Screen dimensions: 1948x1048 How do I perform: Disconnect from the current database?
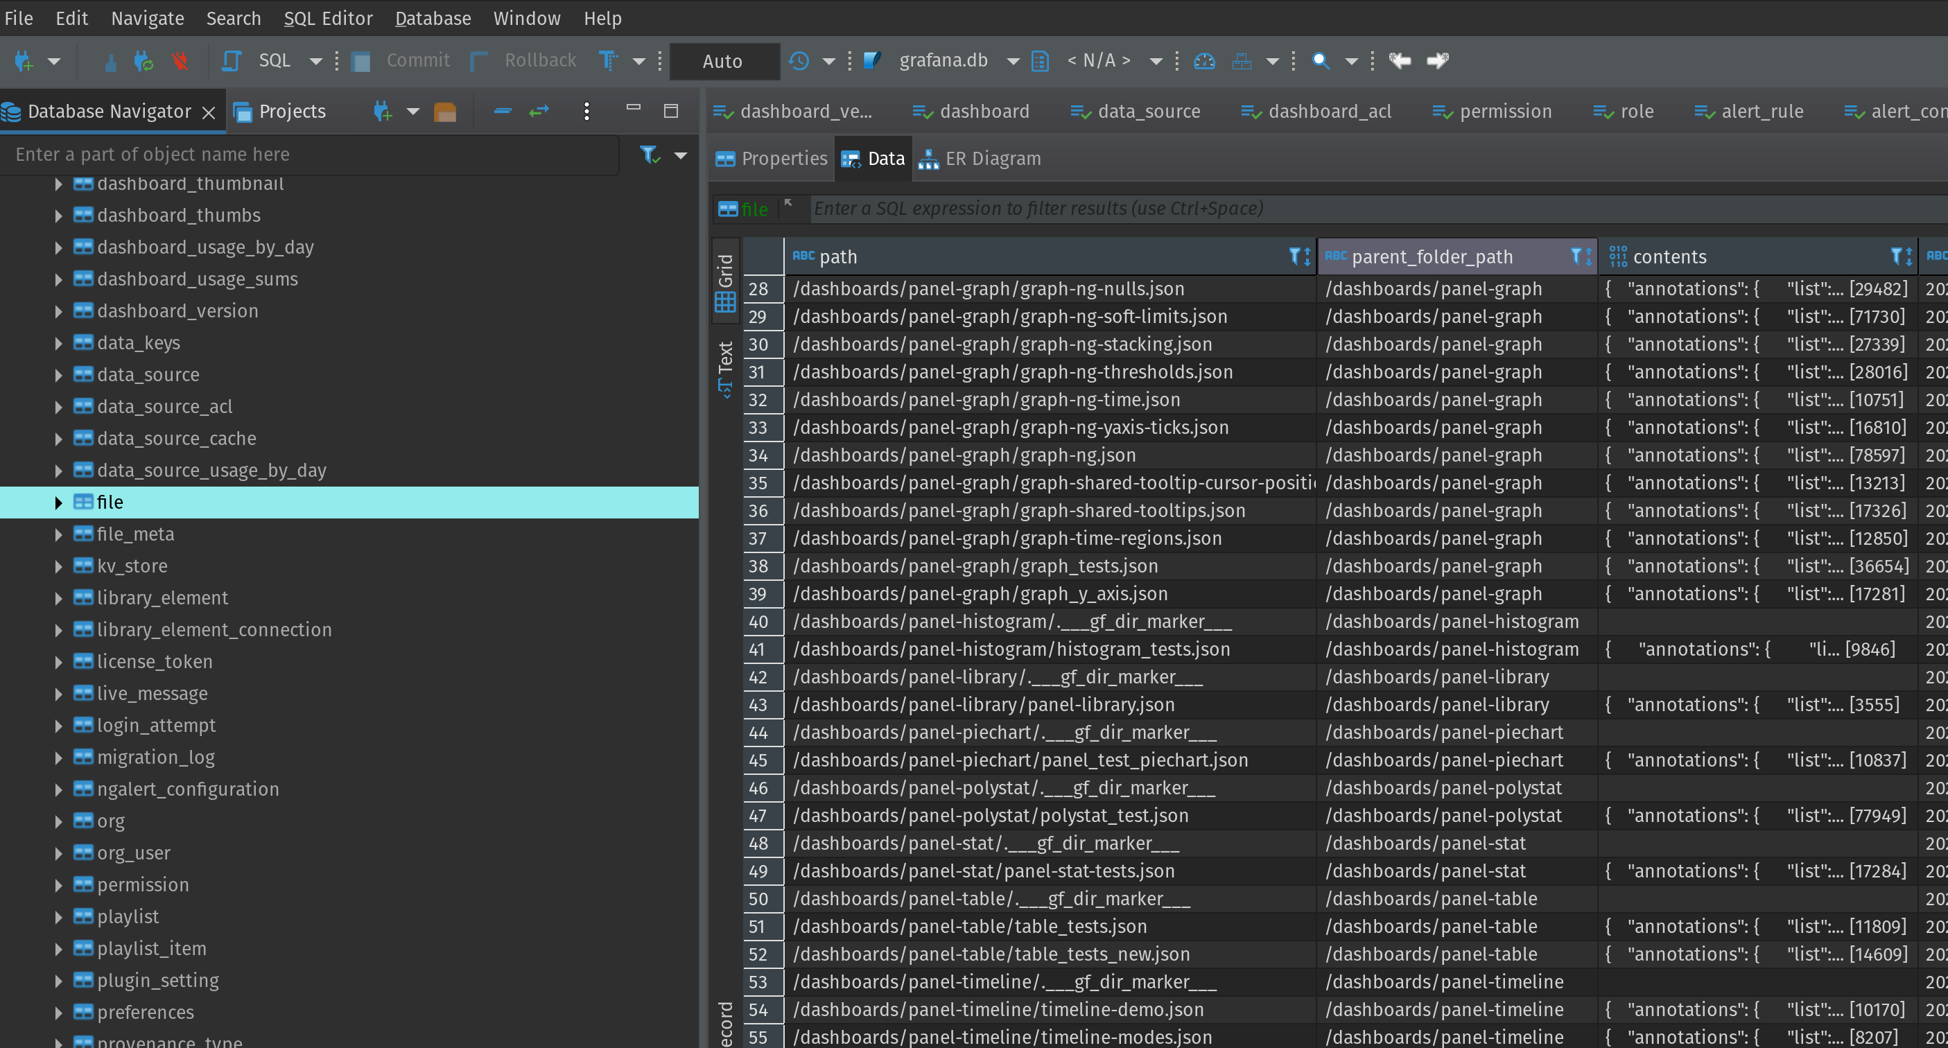coord(181,60)
